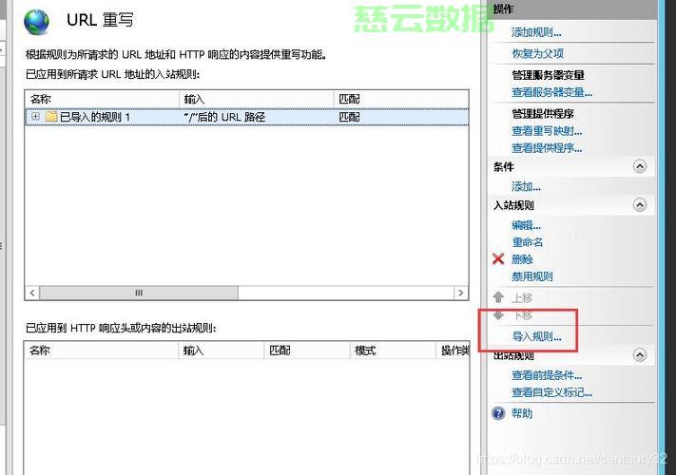
Task: Click inbound table 输入 column header
Action: [257, 99]
